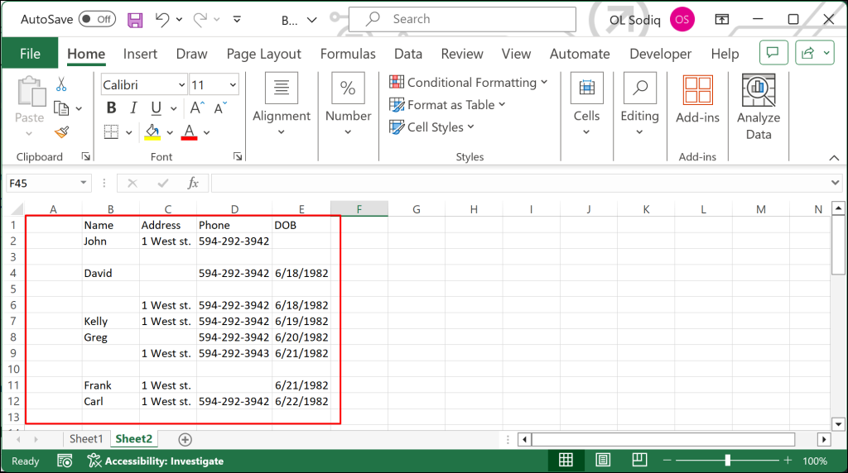This screenshot has height=473, width=848.
Task: Select the Format Painter brush
Action: click(61, 131)
